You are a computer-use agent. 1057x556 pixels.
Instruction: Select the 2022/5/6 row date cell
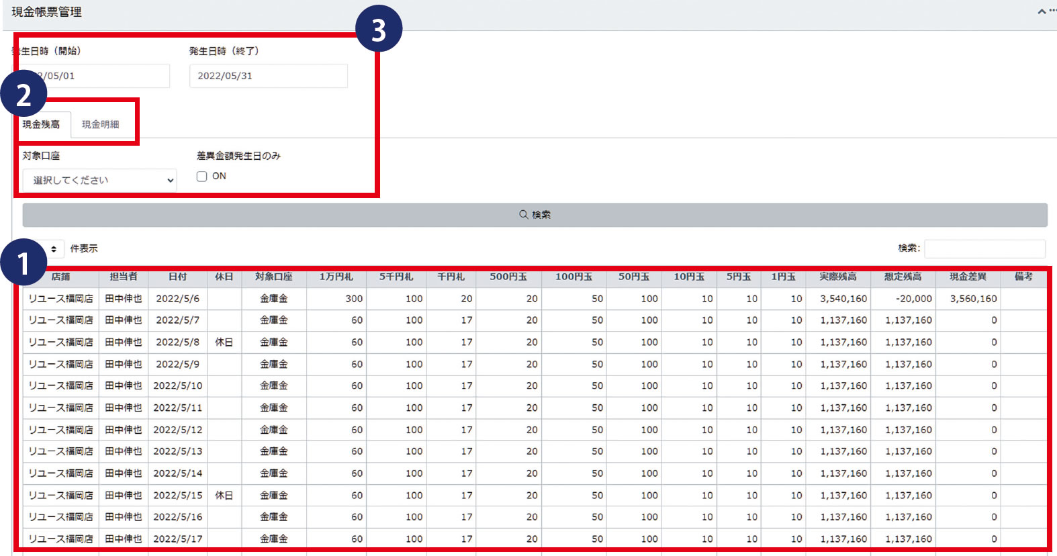[x=177, y=299]
